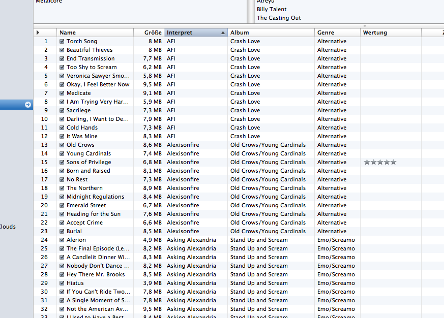Select the song Midnight Regulations
The height and width of the screenshot is (318, 444).
pyautogui.click(x=95, y=197)
